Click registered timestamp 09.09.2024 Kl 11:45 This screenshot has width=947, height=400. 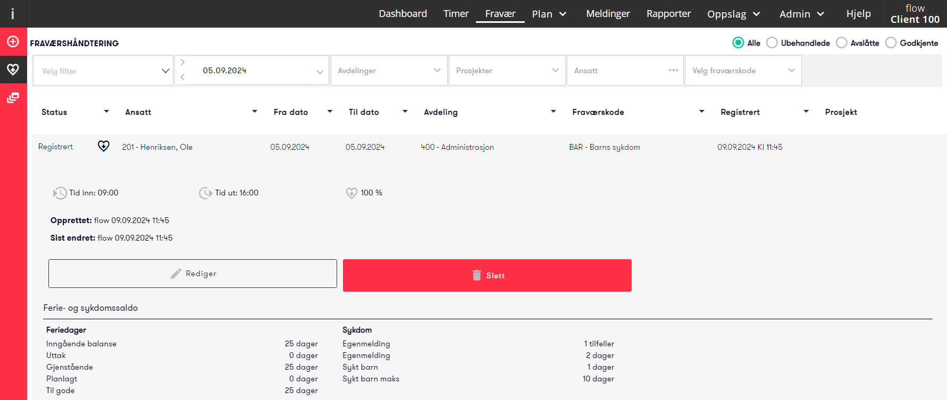[750, 147]
